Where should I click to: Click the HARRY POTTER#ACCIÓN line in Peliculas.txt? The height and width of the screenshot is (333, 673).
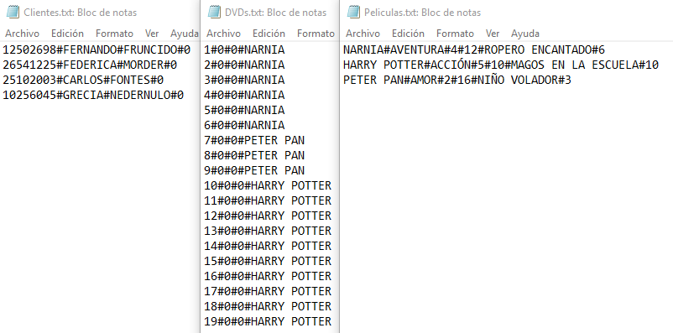(501, 65)
